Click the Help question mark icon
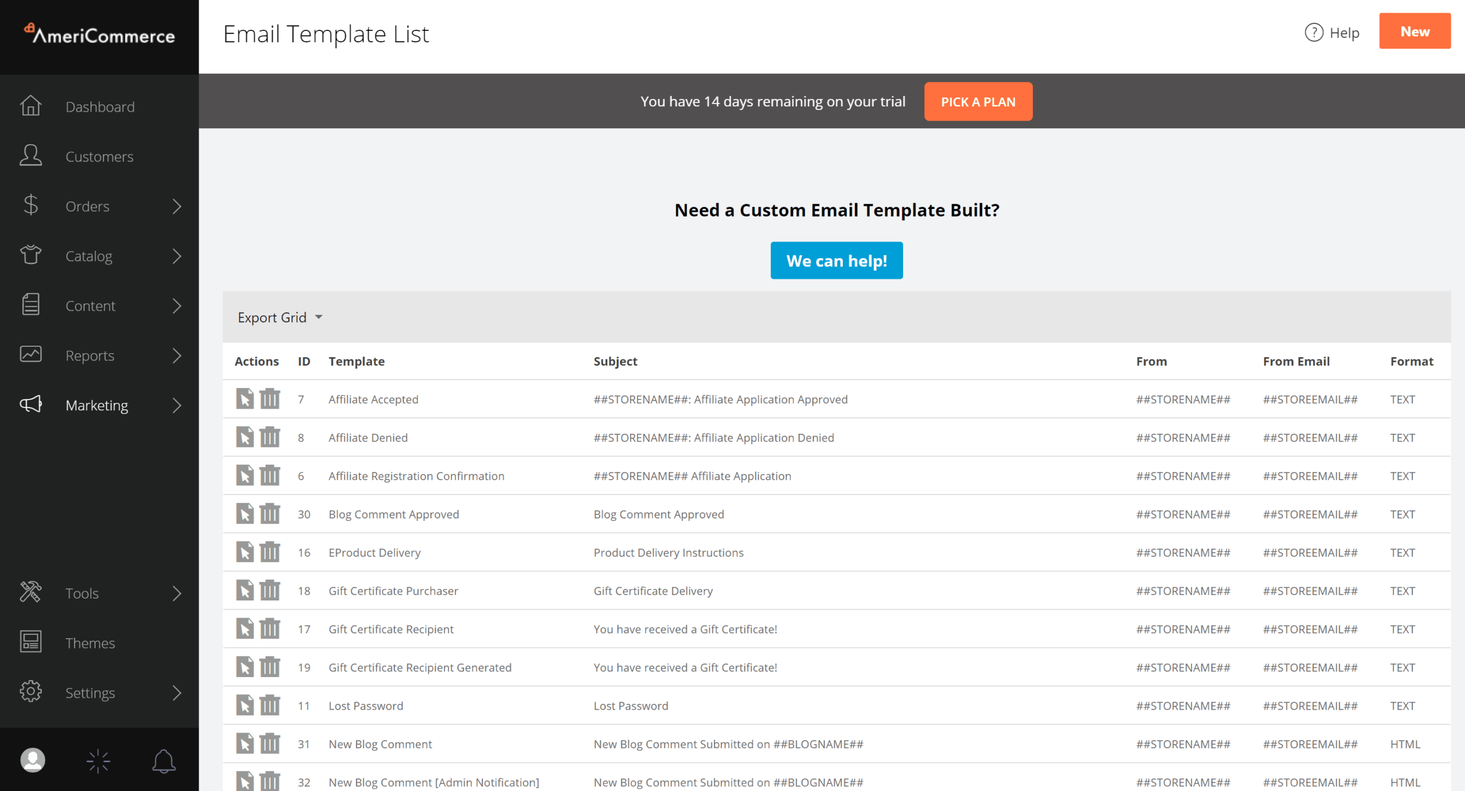The image size is (1465, 791). tap(1313, 33)
